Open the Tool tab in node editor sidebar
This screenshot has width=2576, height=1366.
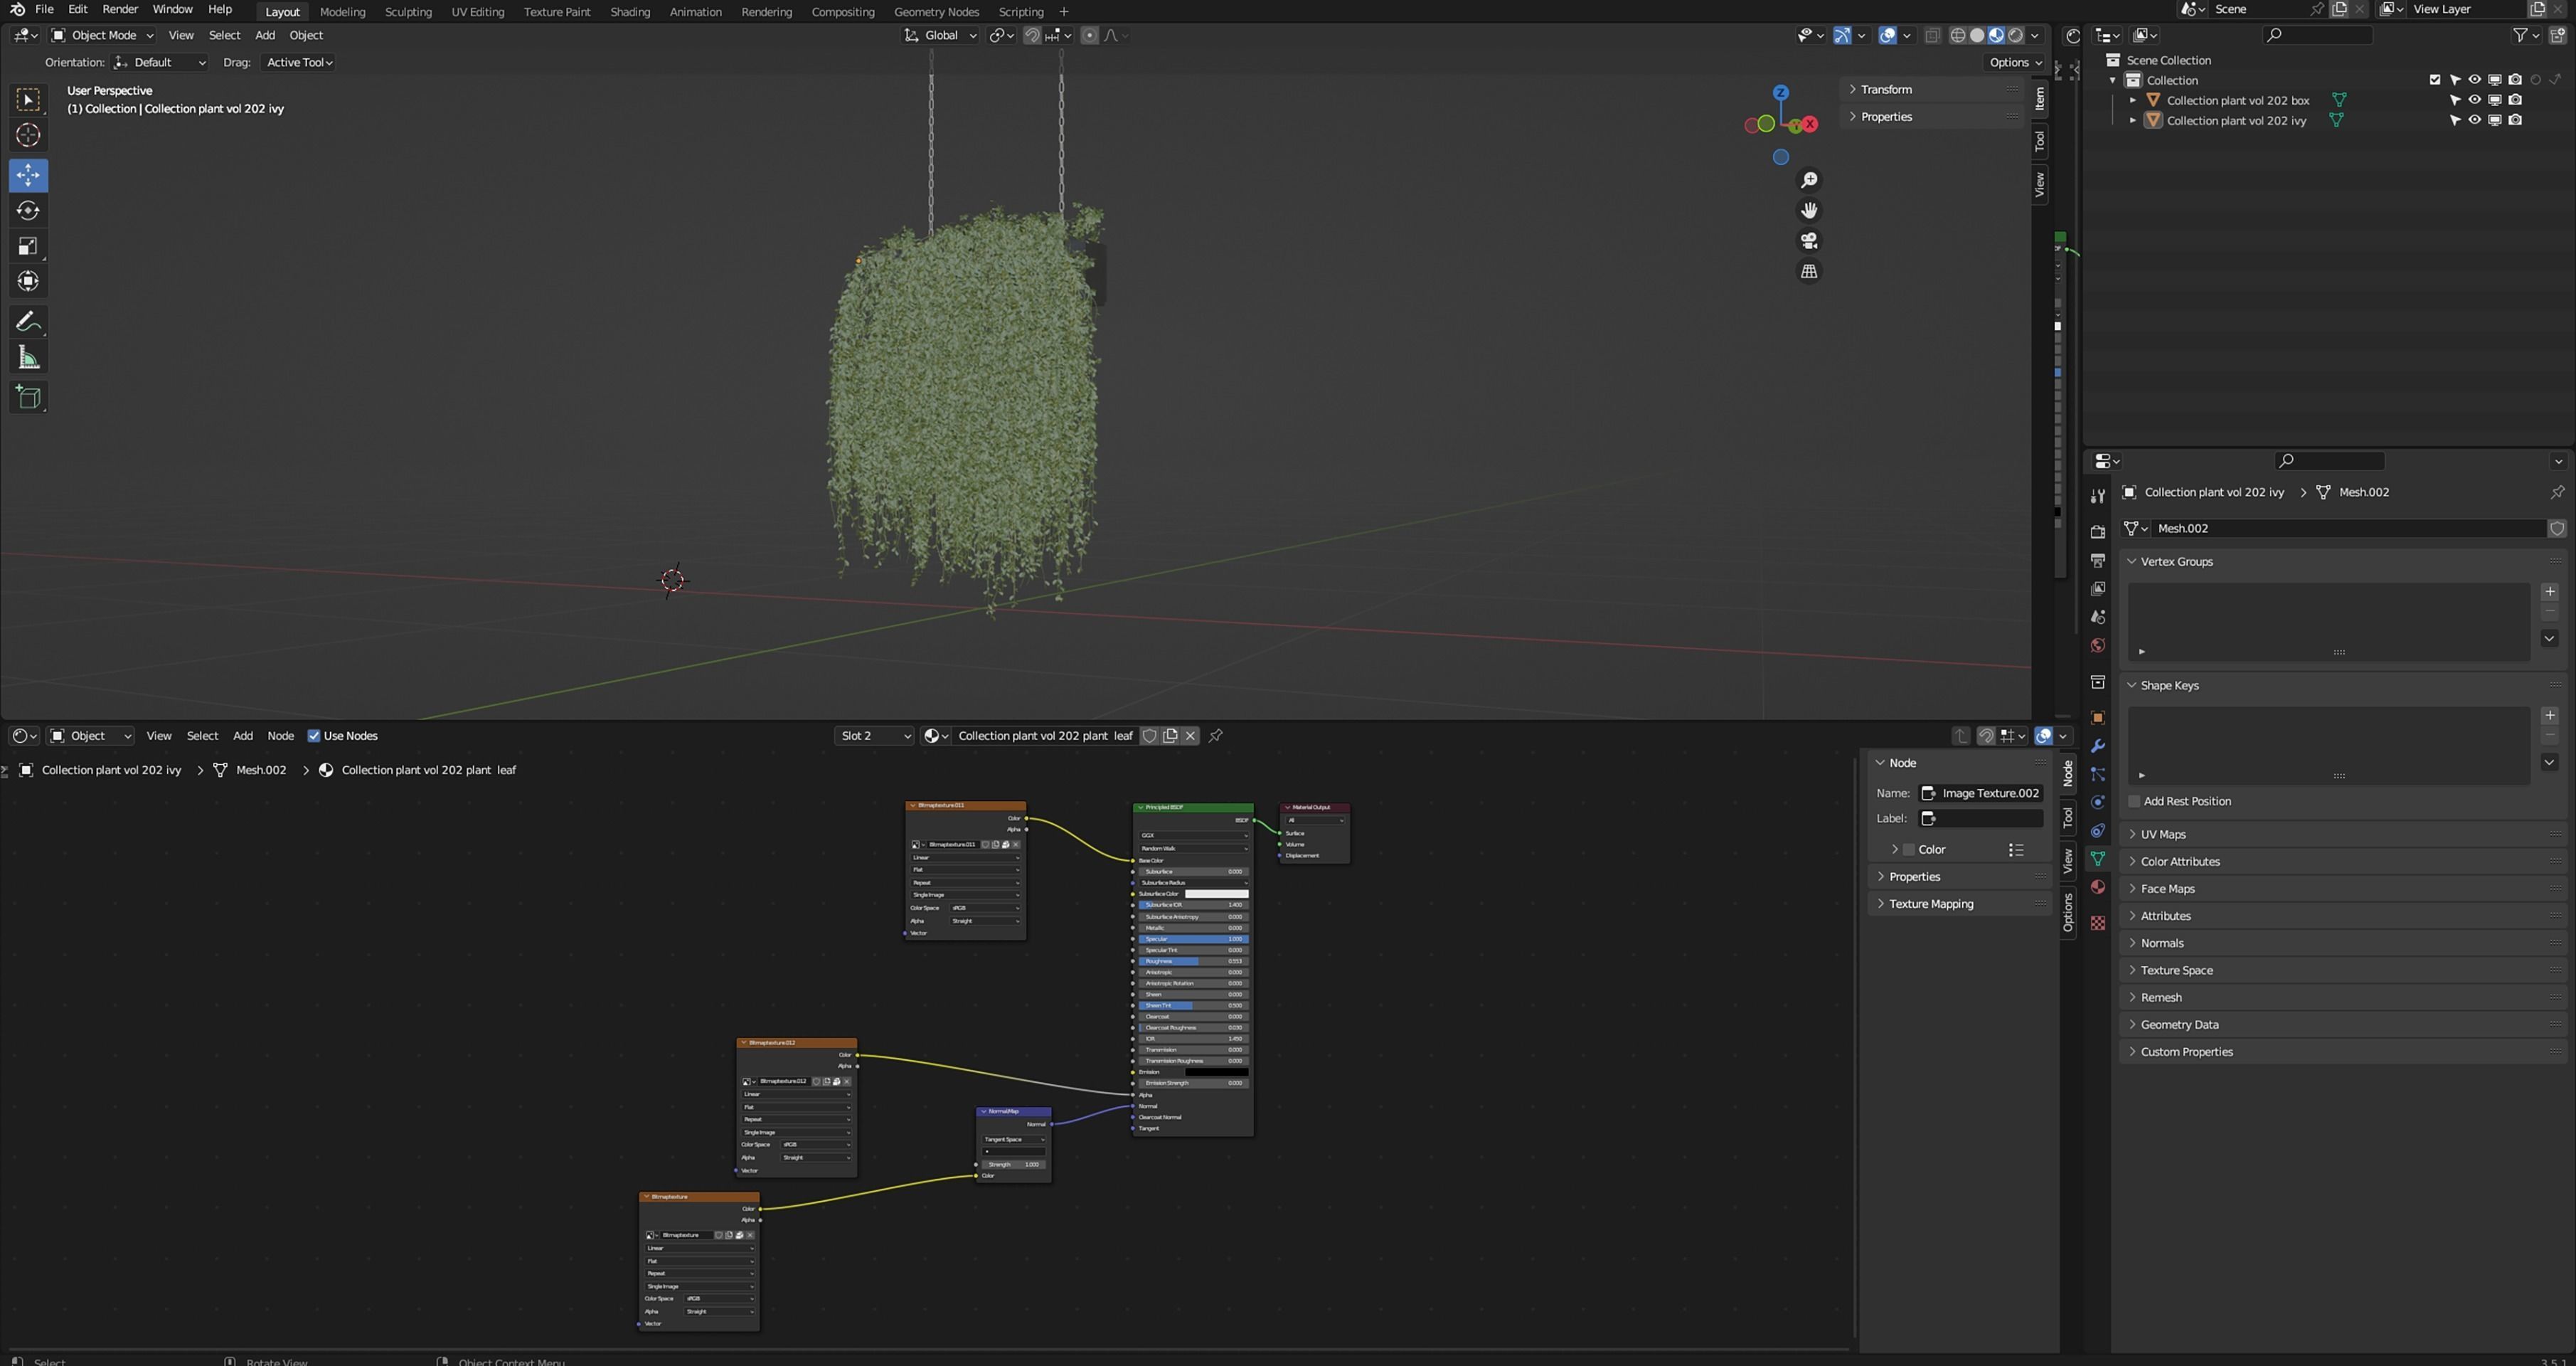pos(2068,818)
